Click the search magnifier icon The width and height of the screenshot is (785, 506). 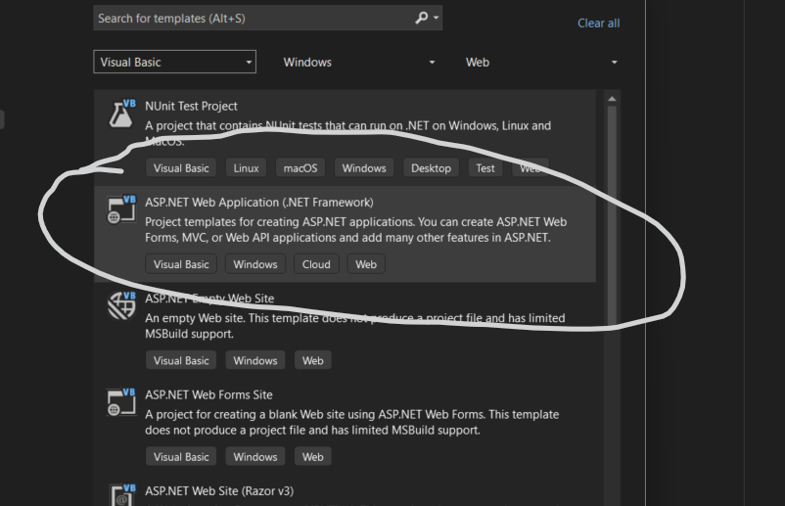click(422, 18)
